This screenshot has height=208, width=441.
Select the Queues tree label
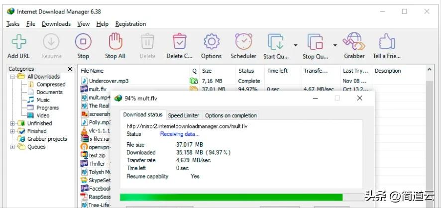coord(36,147)
